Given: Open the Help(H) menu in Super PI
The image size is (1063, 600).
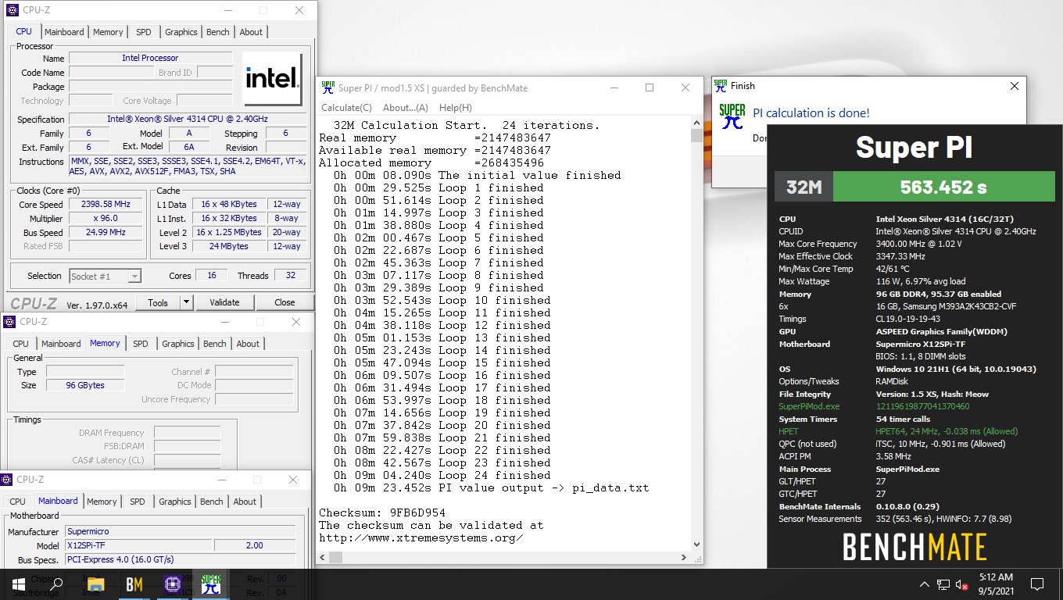Looking at the screenshot, I should 455,108.
